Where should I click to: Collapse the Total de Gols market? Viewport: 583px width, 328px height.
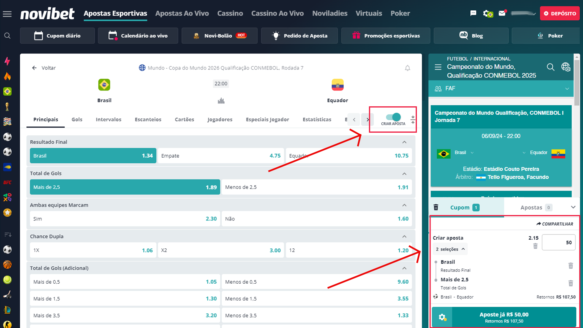click(404, 174)
